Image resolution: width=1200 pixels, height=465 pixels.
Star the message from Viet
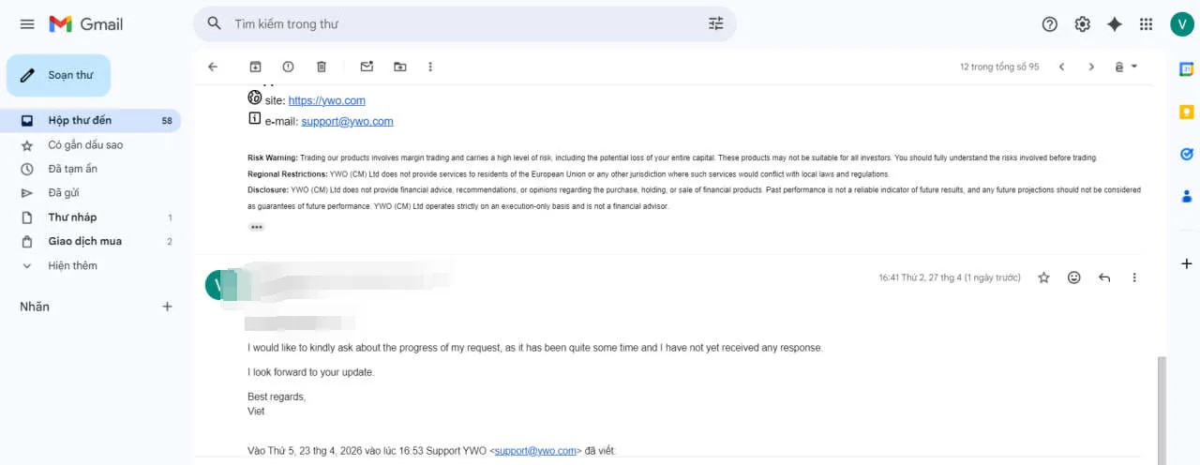(1043, 277)
